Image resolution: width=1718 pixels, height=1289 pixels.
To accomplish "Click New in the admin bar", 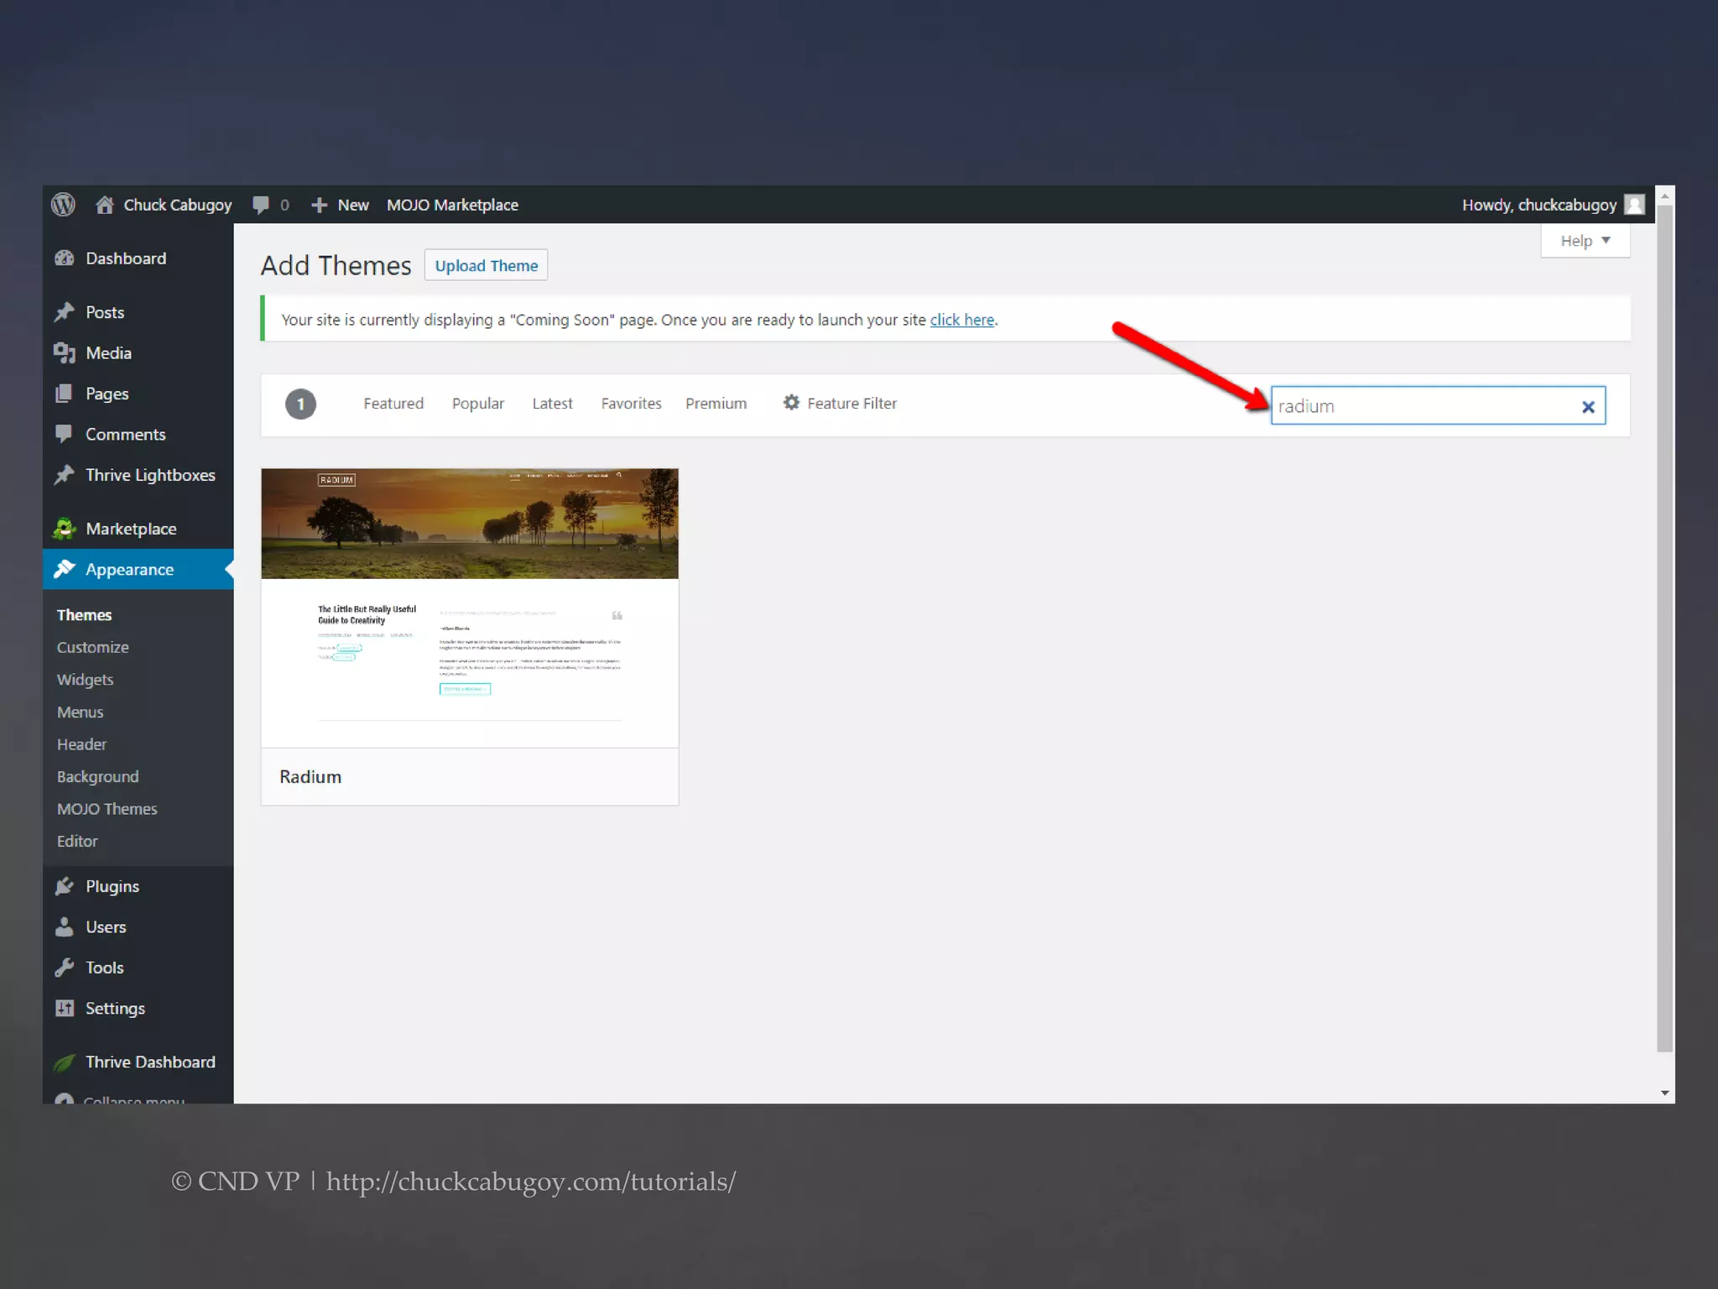I will coord(353,205).
